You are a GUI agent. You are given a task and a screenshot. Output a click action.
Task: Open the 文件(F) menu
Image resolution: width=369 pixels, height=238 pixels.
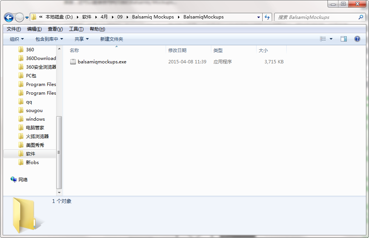[x=14, y=29]
